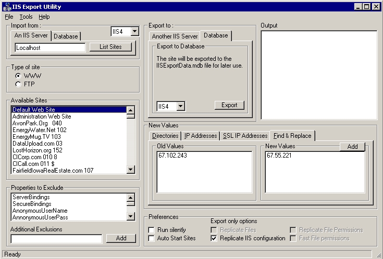Select AnonymousUserName exclusion property
This screenshot has width=383, height=259.
point(69,211)
